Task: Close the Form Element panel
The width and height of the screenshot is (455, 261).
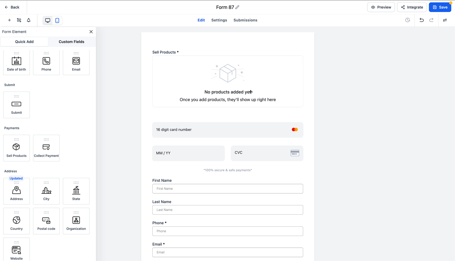Action: (x=91, y=32)
